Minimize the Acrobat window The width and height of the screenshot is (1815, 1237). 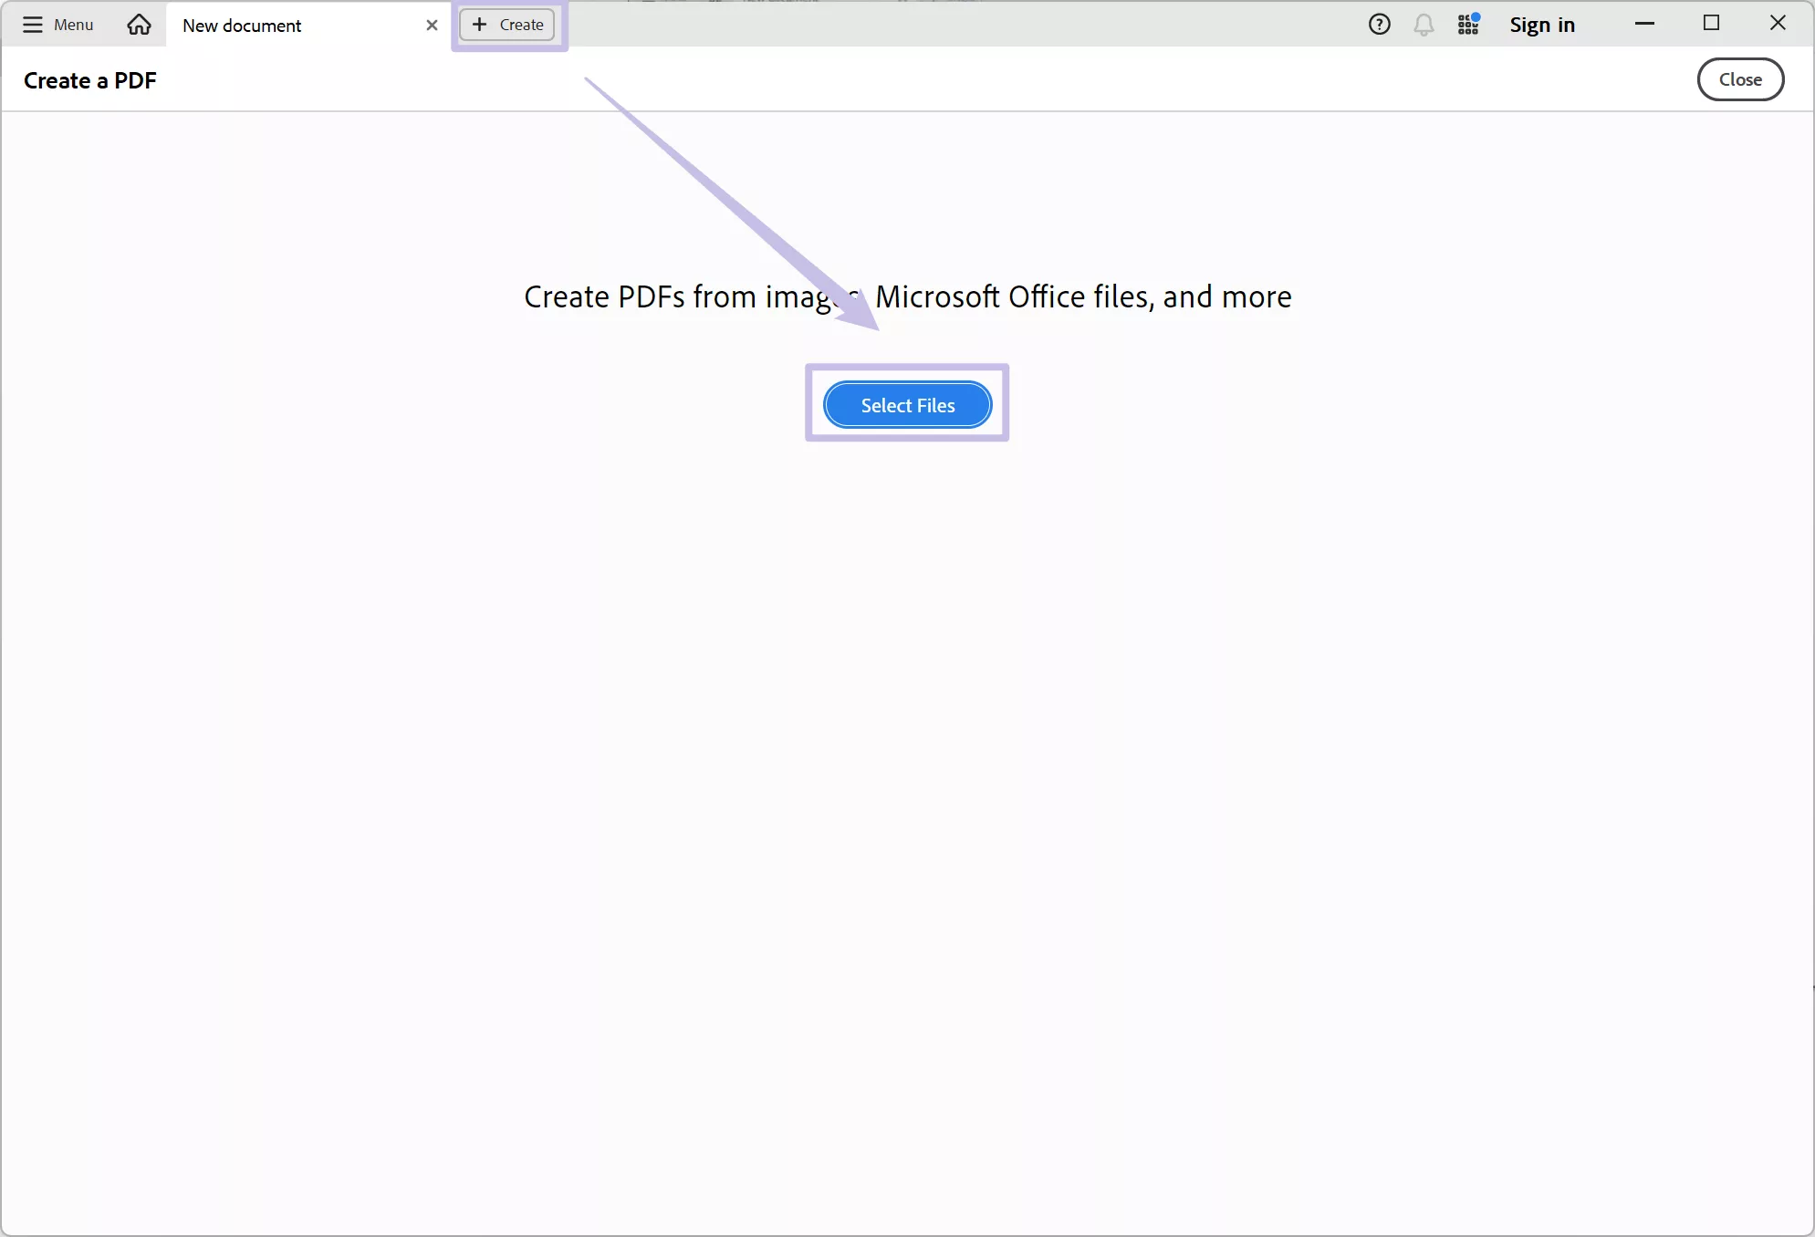click(1645, 24)
